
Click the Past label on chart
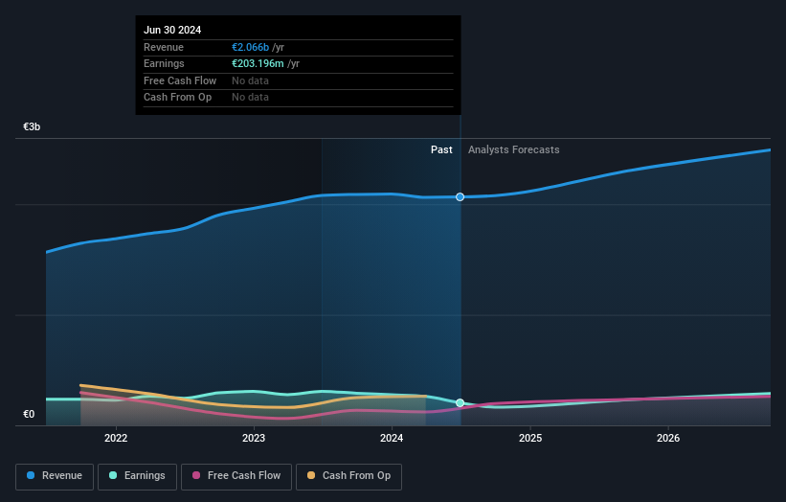coord(441,150)
